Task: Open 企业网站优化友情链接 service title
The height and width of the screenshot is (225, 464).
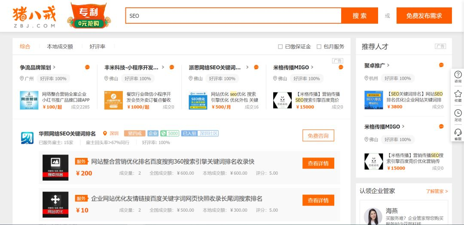Action: point(177,199)
